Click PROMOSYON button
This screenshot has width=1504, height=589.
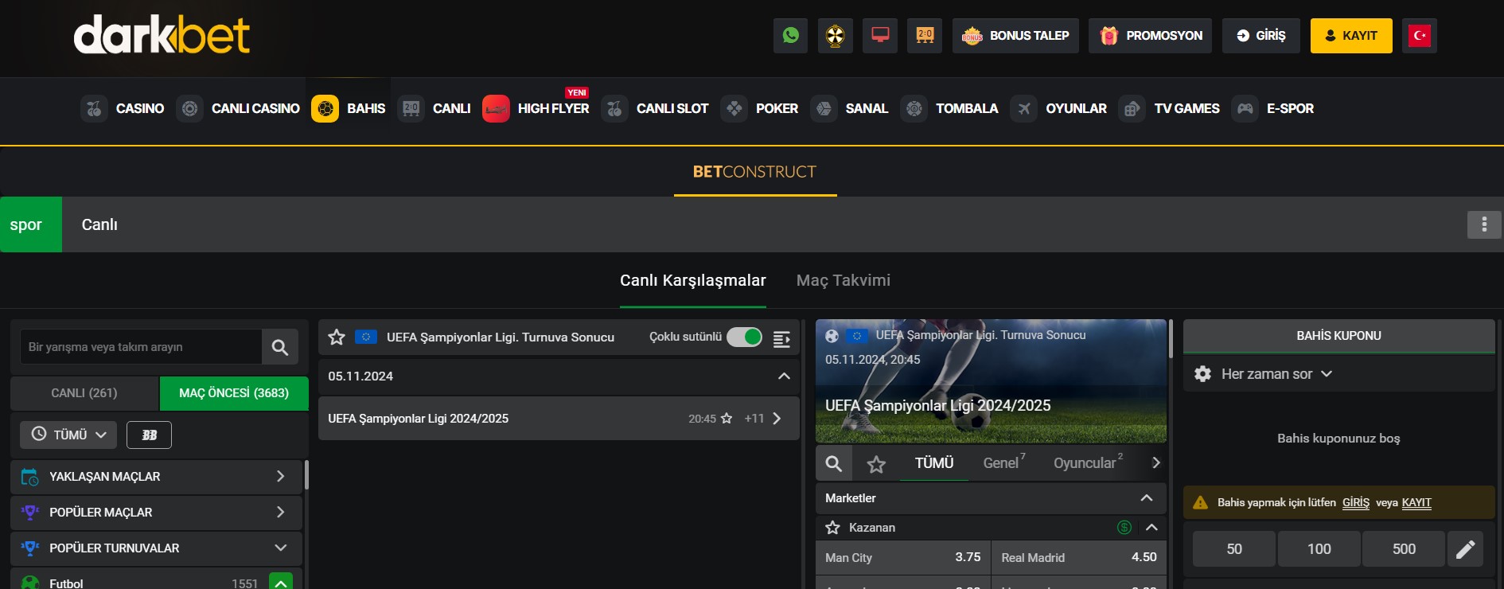[1151, 36]
